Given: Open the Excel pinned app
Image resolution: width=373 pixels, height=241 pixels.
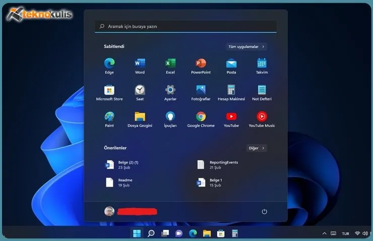Looking at the screenshot, I should [x=170, y=66].
